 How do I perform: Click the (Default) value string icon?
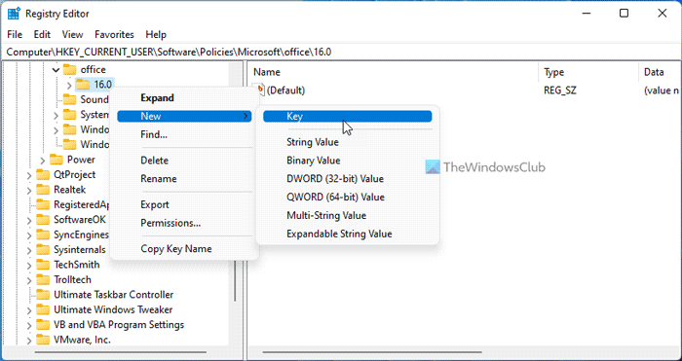pos(260,90)
